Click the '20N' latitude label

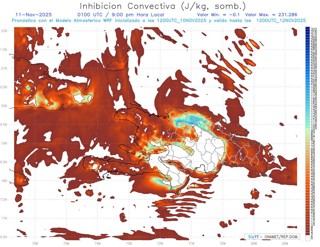[x=4, y=106]
